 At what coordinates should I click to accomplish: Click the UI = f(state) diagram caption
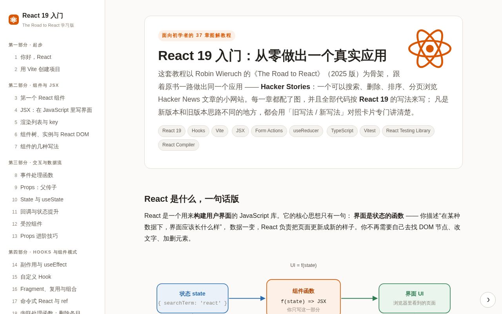(304, 265)
